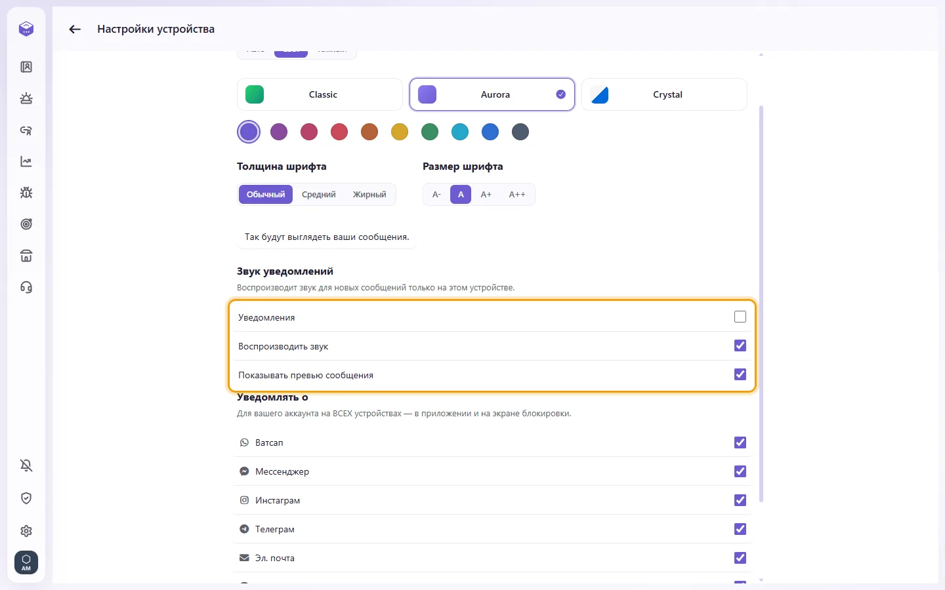Open the headset support icon

[x=26, y=287]
